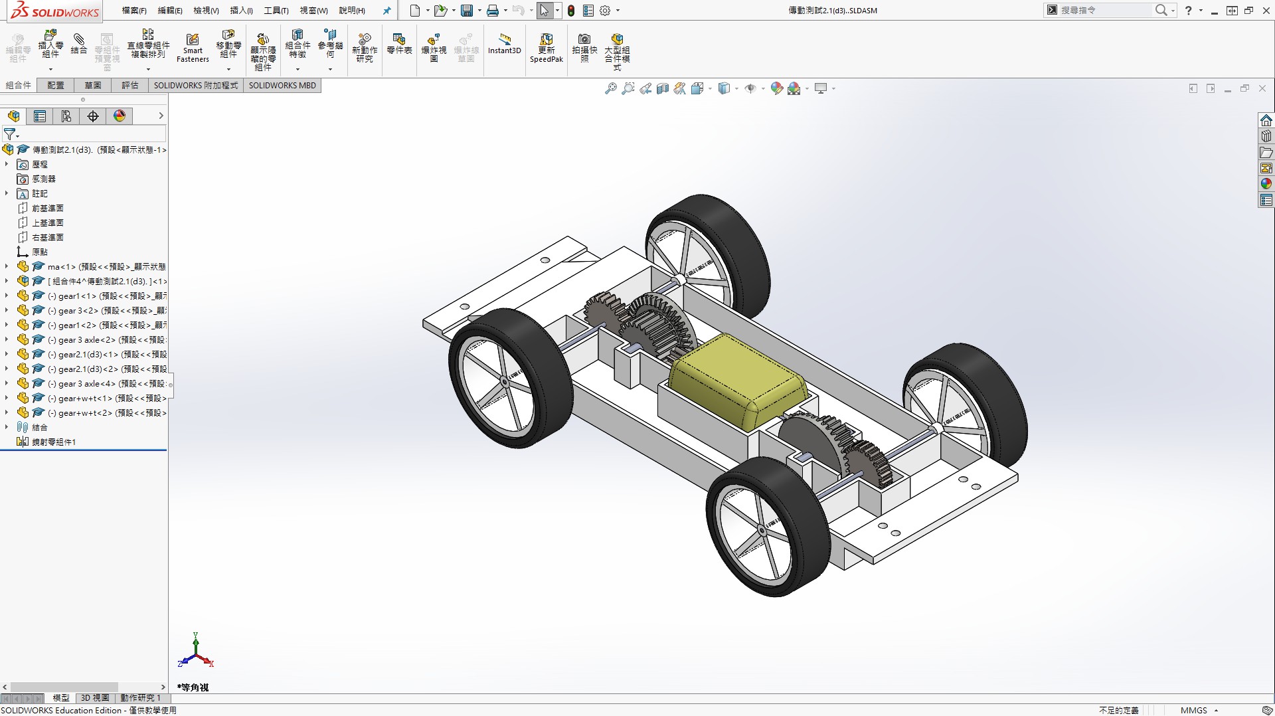Viewport: 1275px width, 716px height.
Task: Open the 檔案(F) File menu
Action: [x=134, y=11]
